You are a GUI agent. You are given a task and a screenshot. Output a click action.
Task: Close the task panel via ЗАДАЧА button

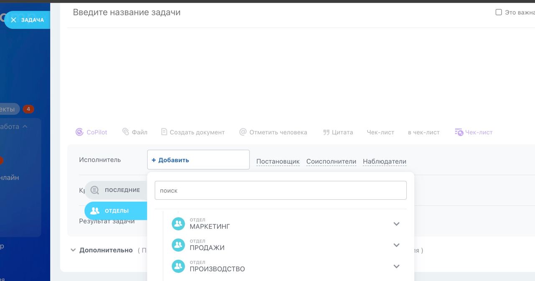click(x=27, y=20)
